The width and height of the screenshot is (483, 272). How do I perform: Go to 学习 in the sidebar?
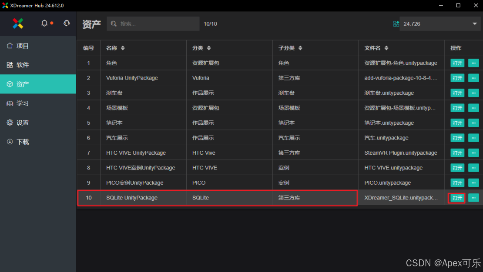click(x=38, y=103)
